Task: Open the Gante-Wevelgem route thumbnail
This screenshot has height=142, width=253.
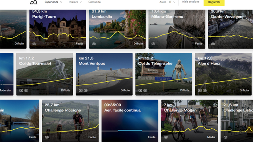Action: tap(230, 29)
